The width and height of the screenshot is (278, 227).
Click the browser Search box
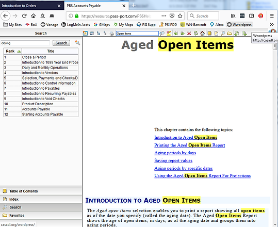(x=203, y=16)
